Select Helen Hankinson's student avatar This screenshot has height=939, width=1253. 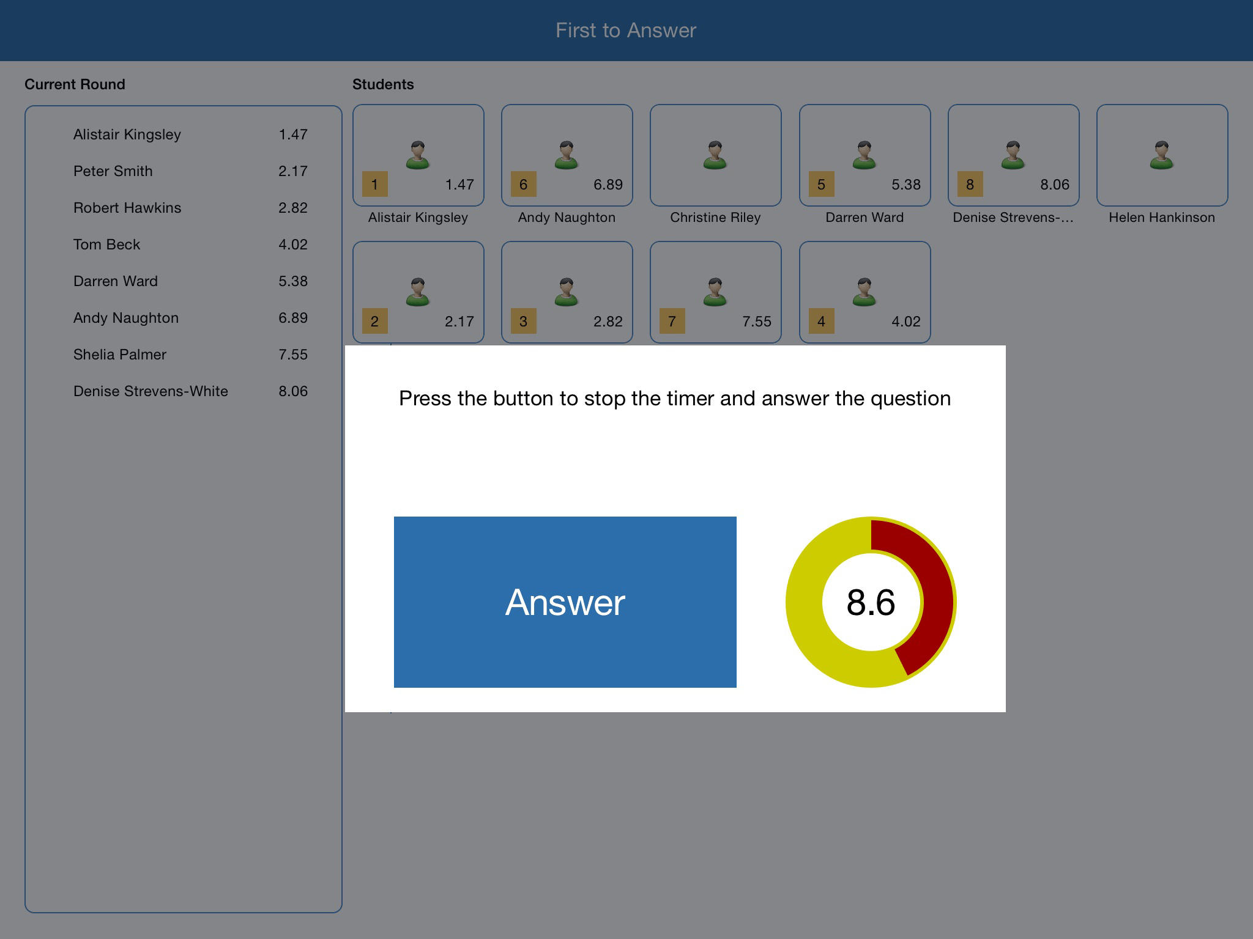pos(1162,155)
